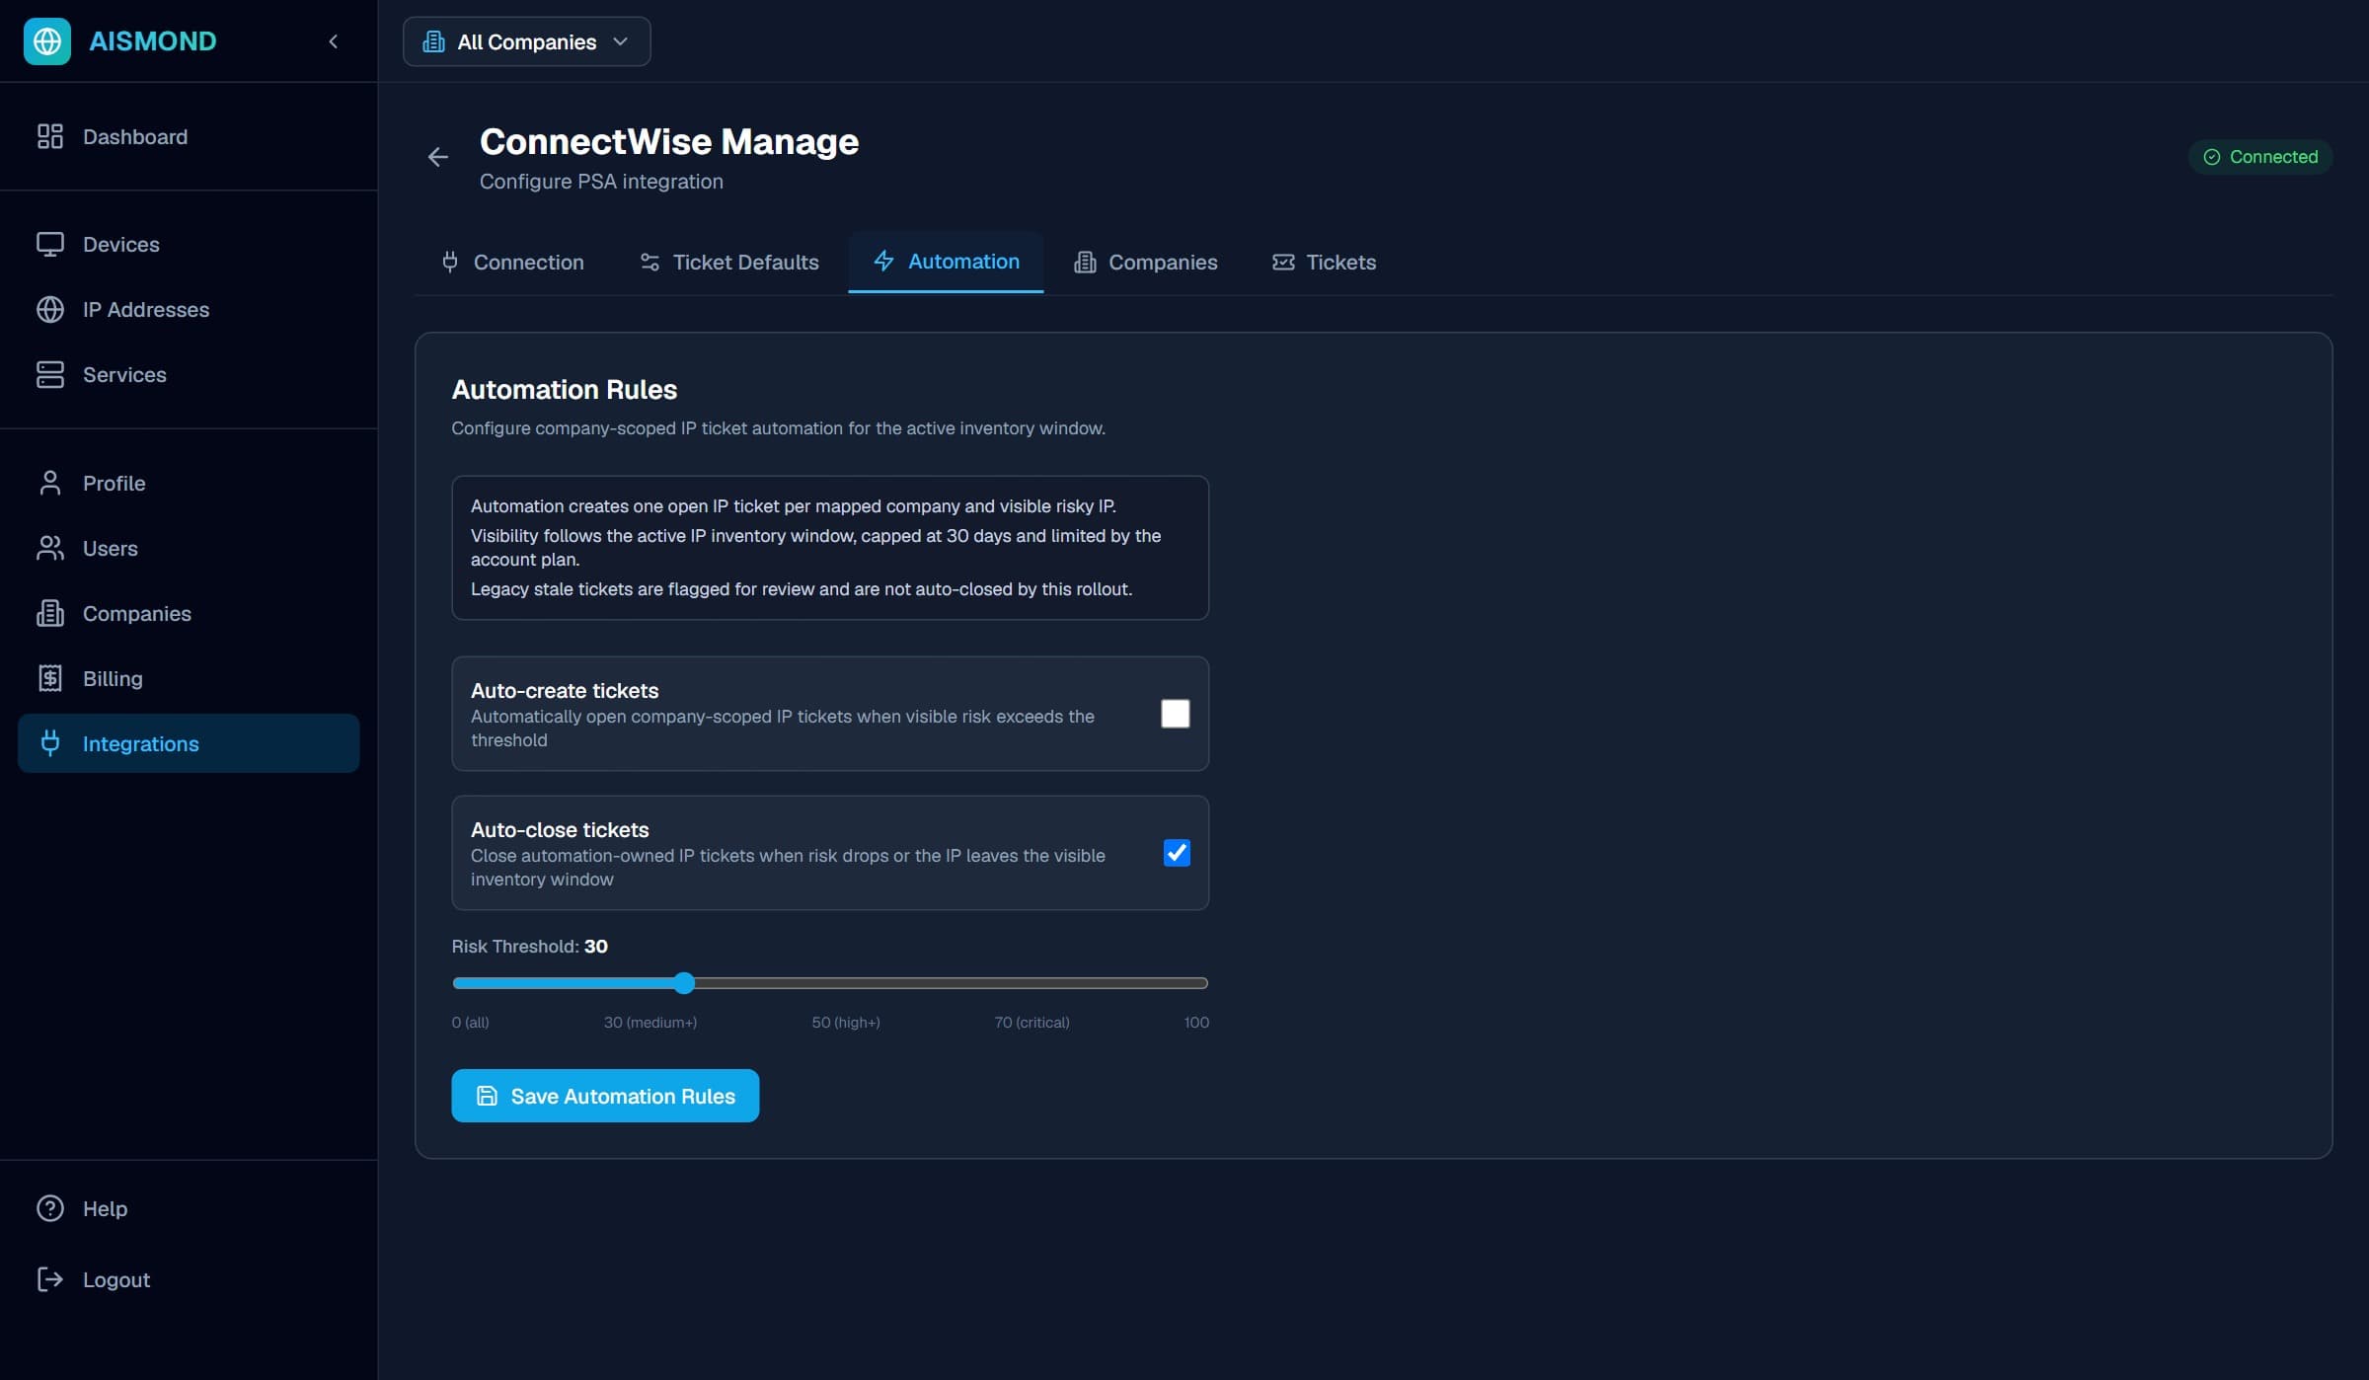Go back using the left arrow icon
2369x1380 pixels.
click(438, 157)
